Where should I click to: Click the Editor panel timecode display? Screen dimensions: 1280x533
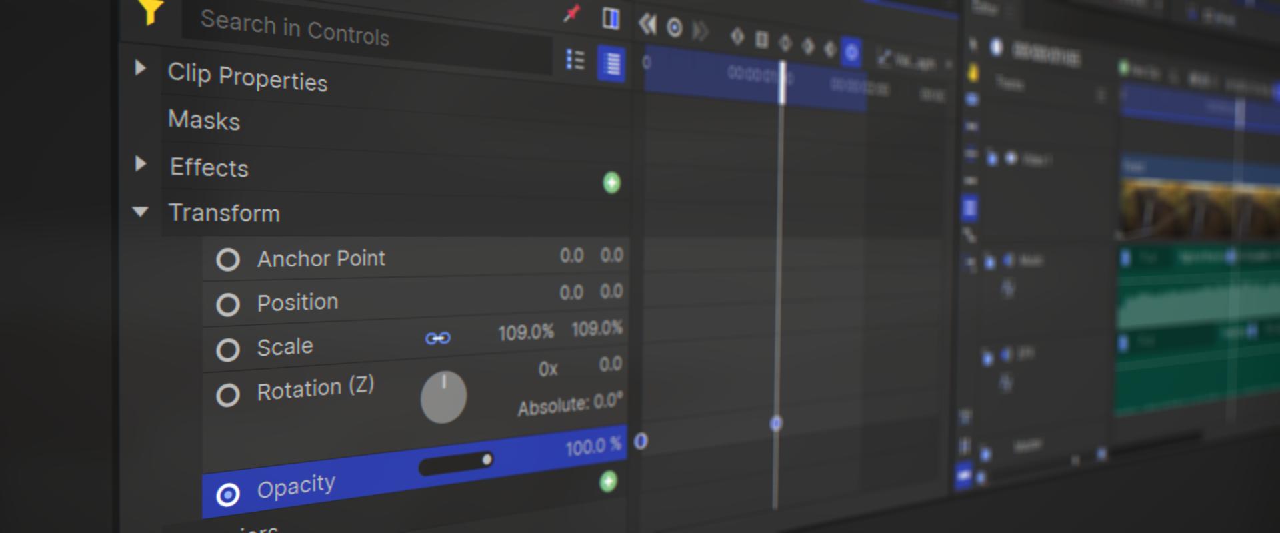[x=1046, y=55]
